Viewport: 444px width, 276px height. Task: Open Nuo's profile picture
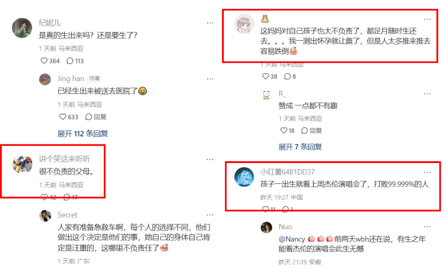coord(266,227)
